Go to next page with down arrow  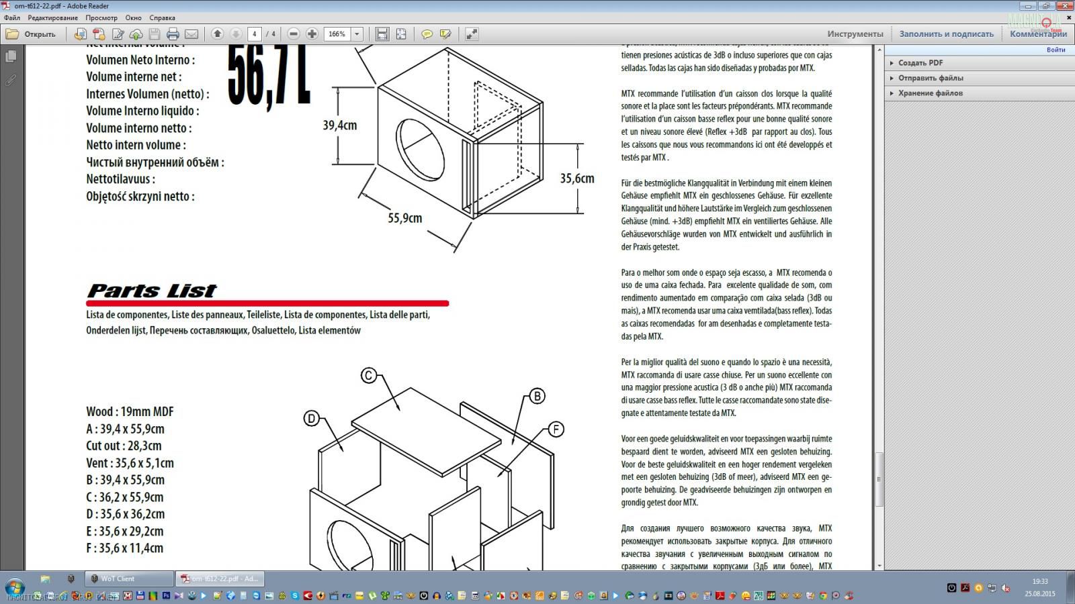(x=236, y=34)
